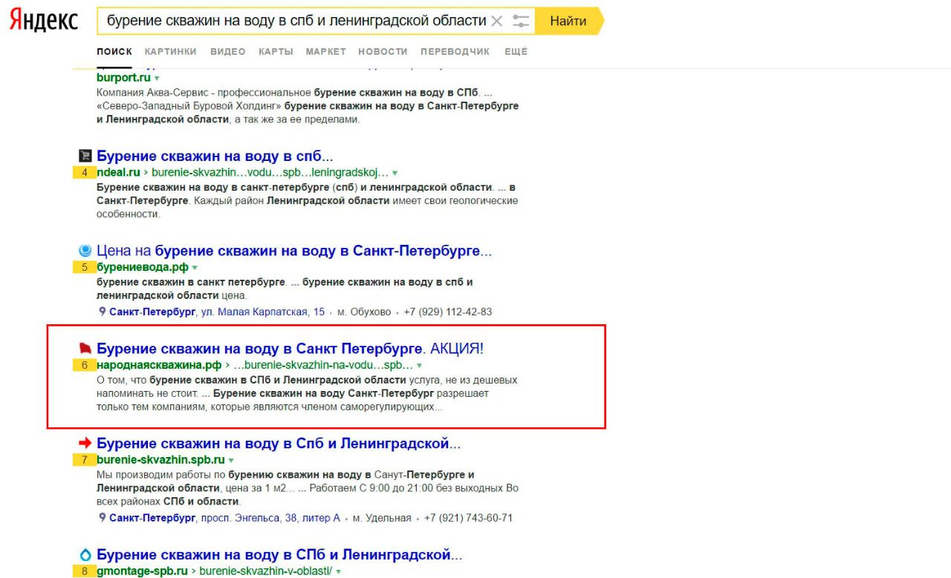Expand dropdown arrow next to буренивода.рф
Image resolution: width=951 pixels, height=578 pixels.
click(195, 268)
